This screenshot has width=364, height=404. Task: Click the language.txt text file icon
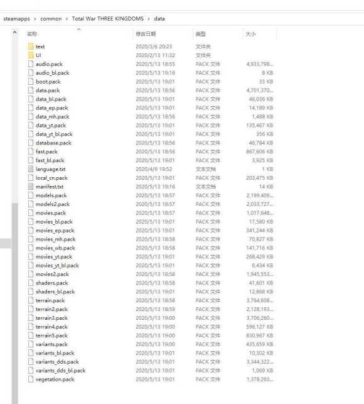click(x=31, y=169)
